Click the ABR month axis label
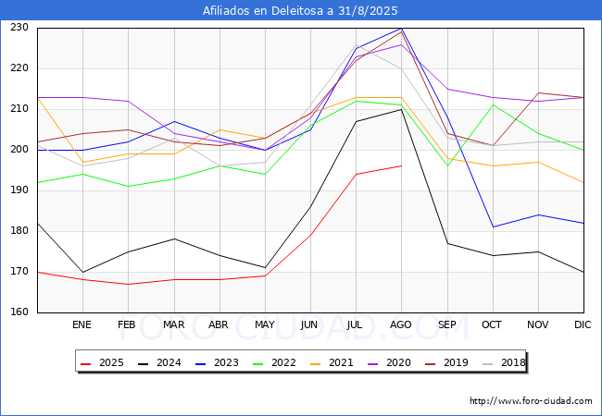This screenshot has width=602, height=416. [x=219, y=324]
